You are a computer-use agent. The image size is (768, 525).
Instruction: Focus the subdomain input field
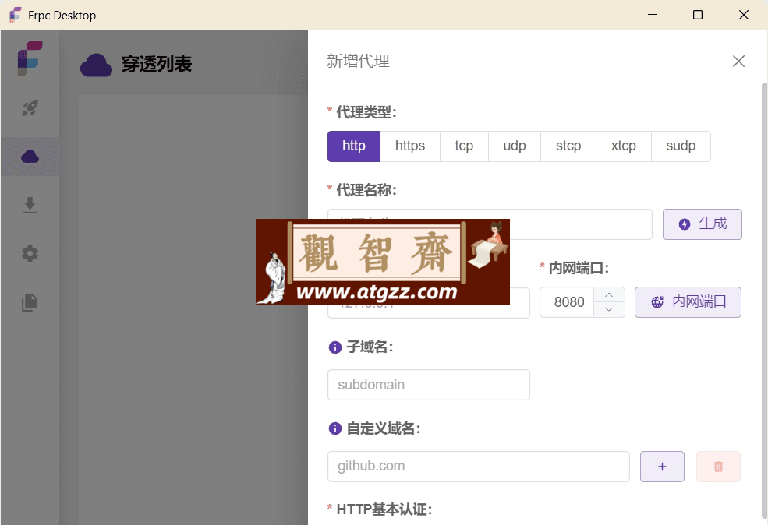429,385
